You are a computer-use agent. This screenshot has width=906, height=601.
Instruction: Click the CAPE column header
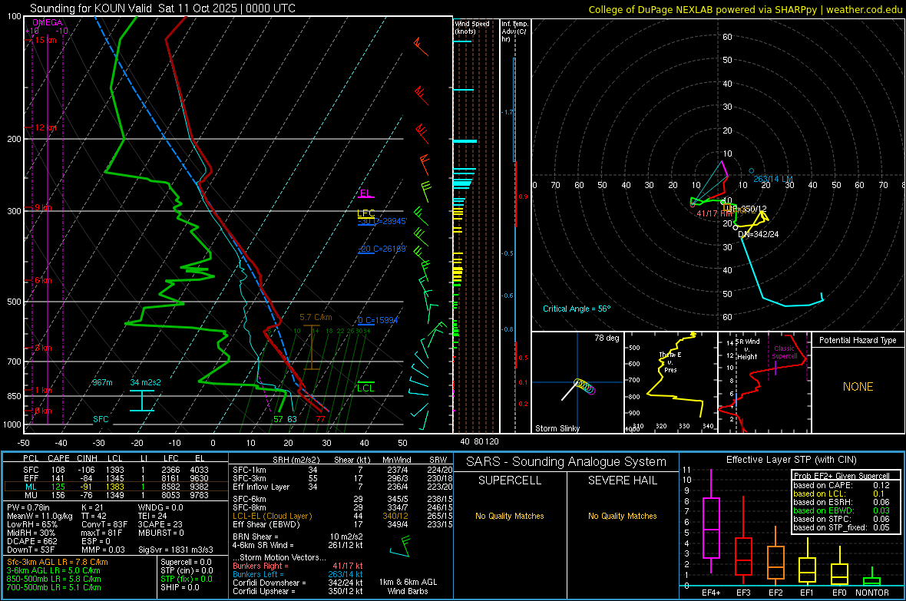pyautogui.click(x=58, y=458)
